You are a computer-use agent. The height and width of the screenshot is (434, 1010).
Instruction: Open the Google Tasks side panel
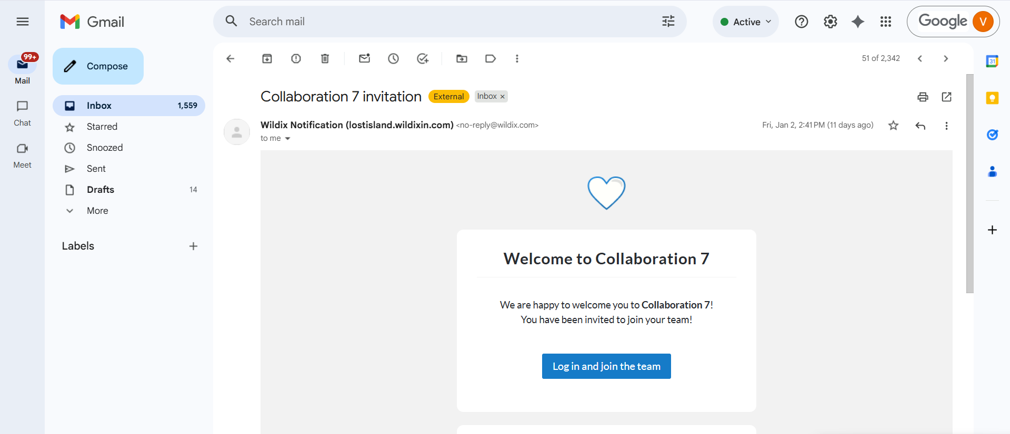pos(992,135)
